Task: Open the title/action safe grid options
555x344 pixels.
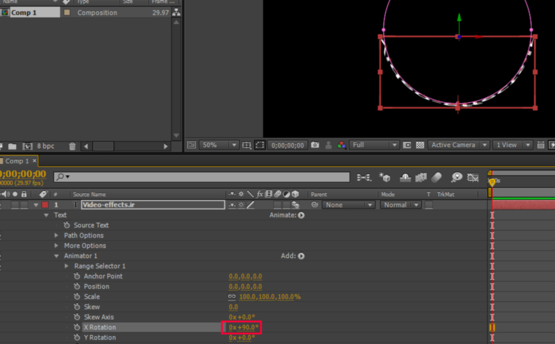Action: click(x=246, y=145)
